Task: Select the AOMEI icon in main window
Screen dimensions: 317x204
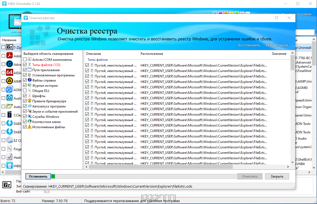Action: (10, 89)
